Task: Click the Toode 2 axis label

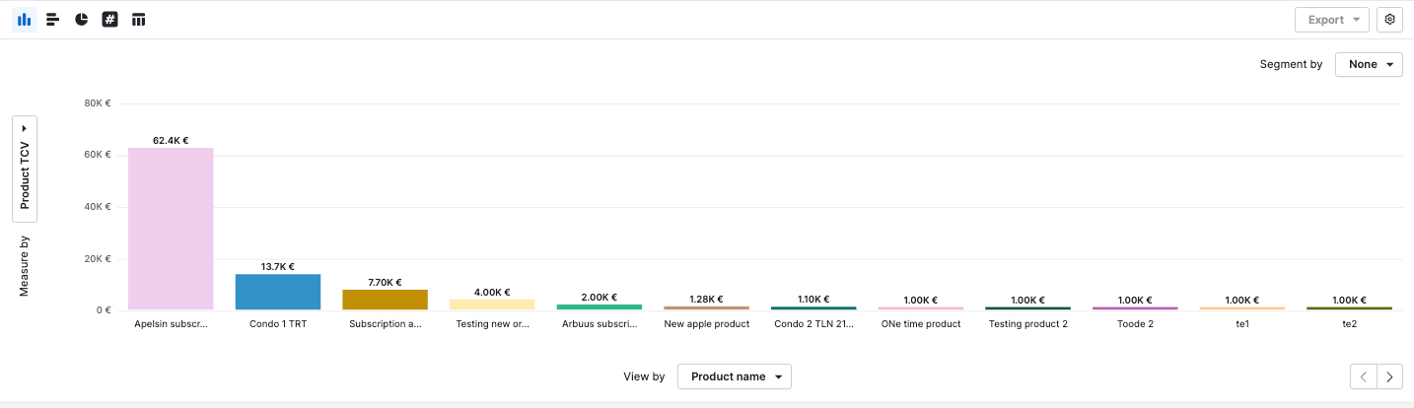Action: pos(1135,323)
